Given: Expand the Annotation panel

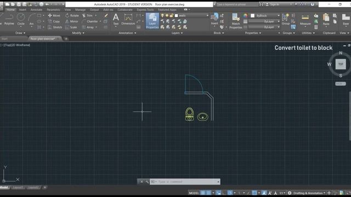Looking at the screenshot, I should [x=127, y=33].
